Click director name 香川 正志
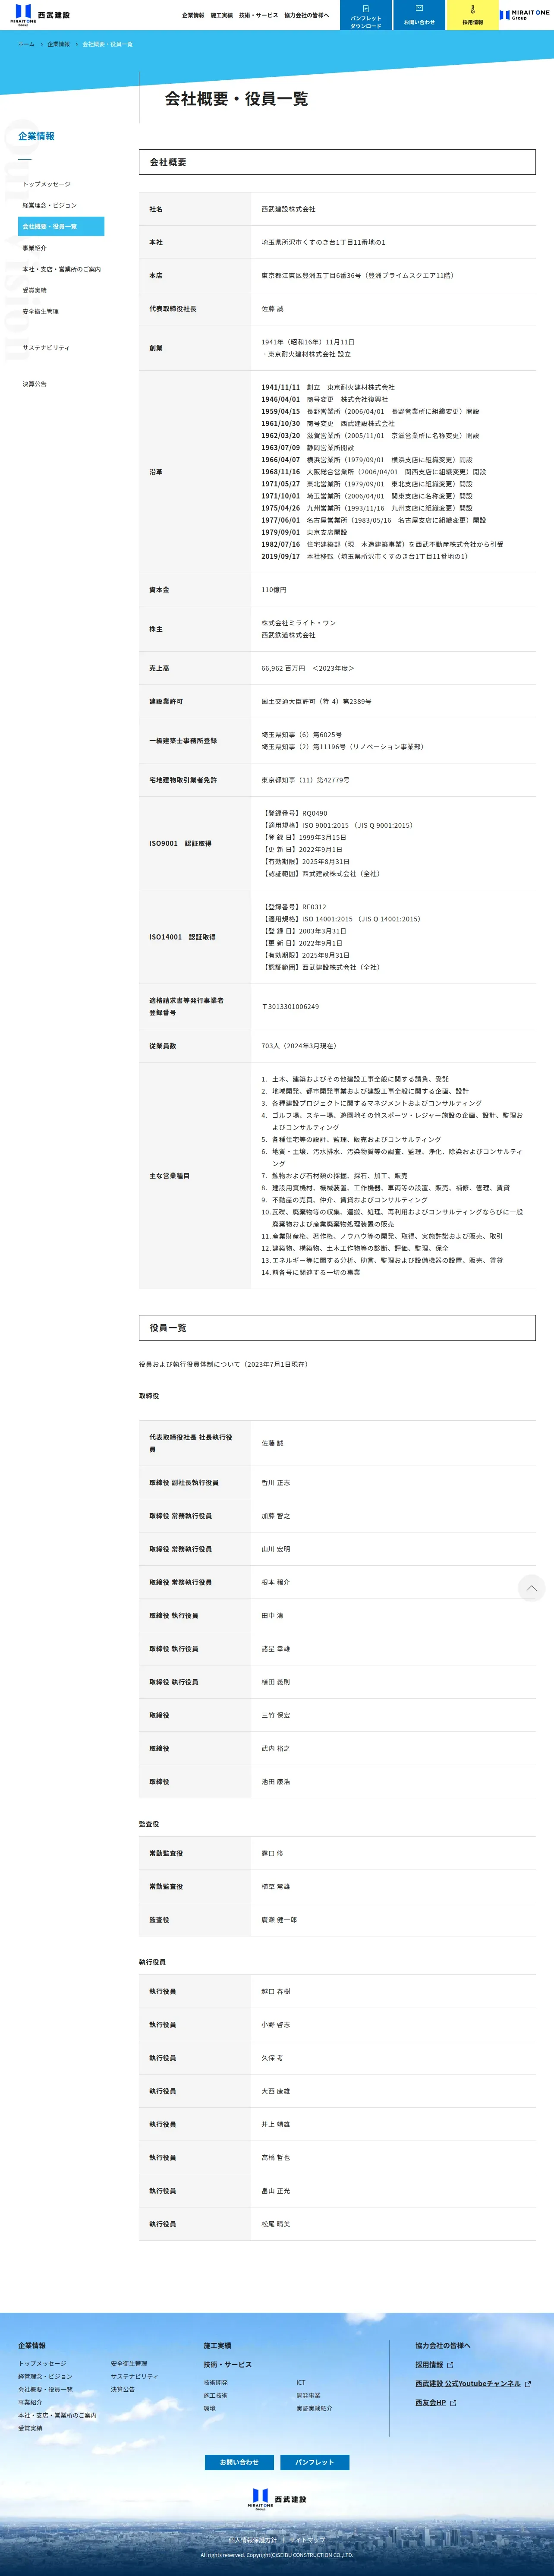The height and width of the screenshot is (2576, 554). pos(276,1483)
